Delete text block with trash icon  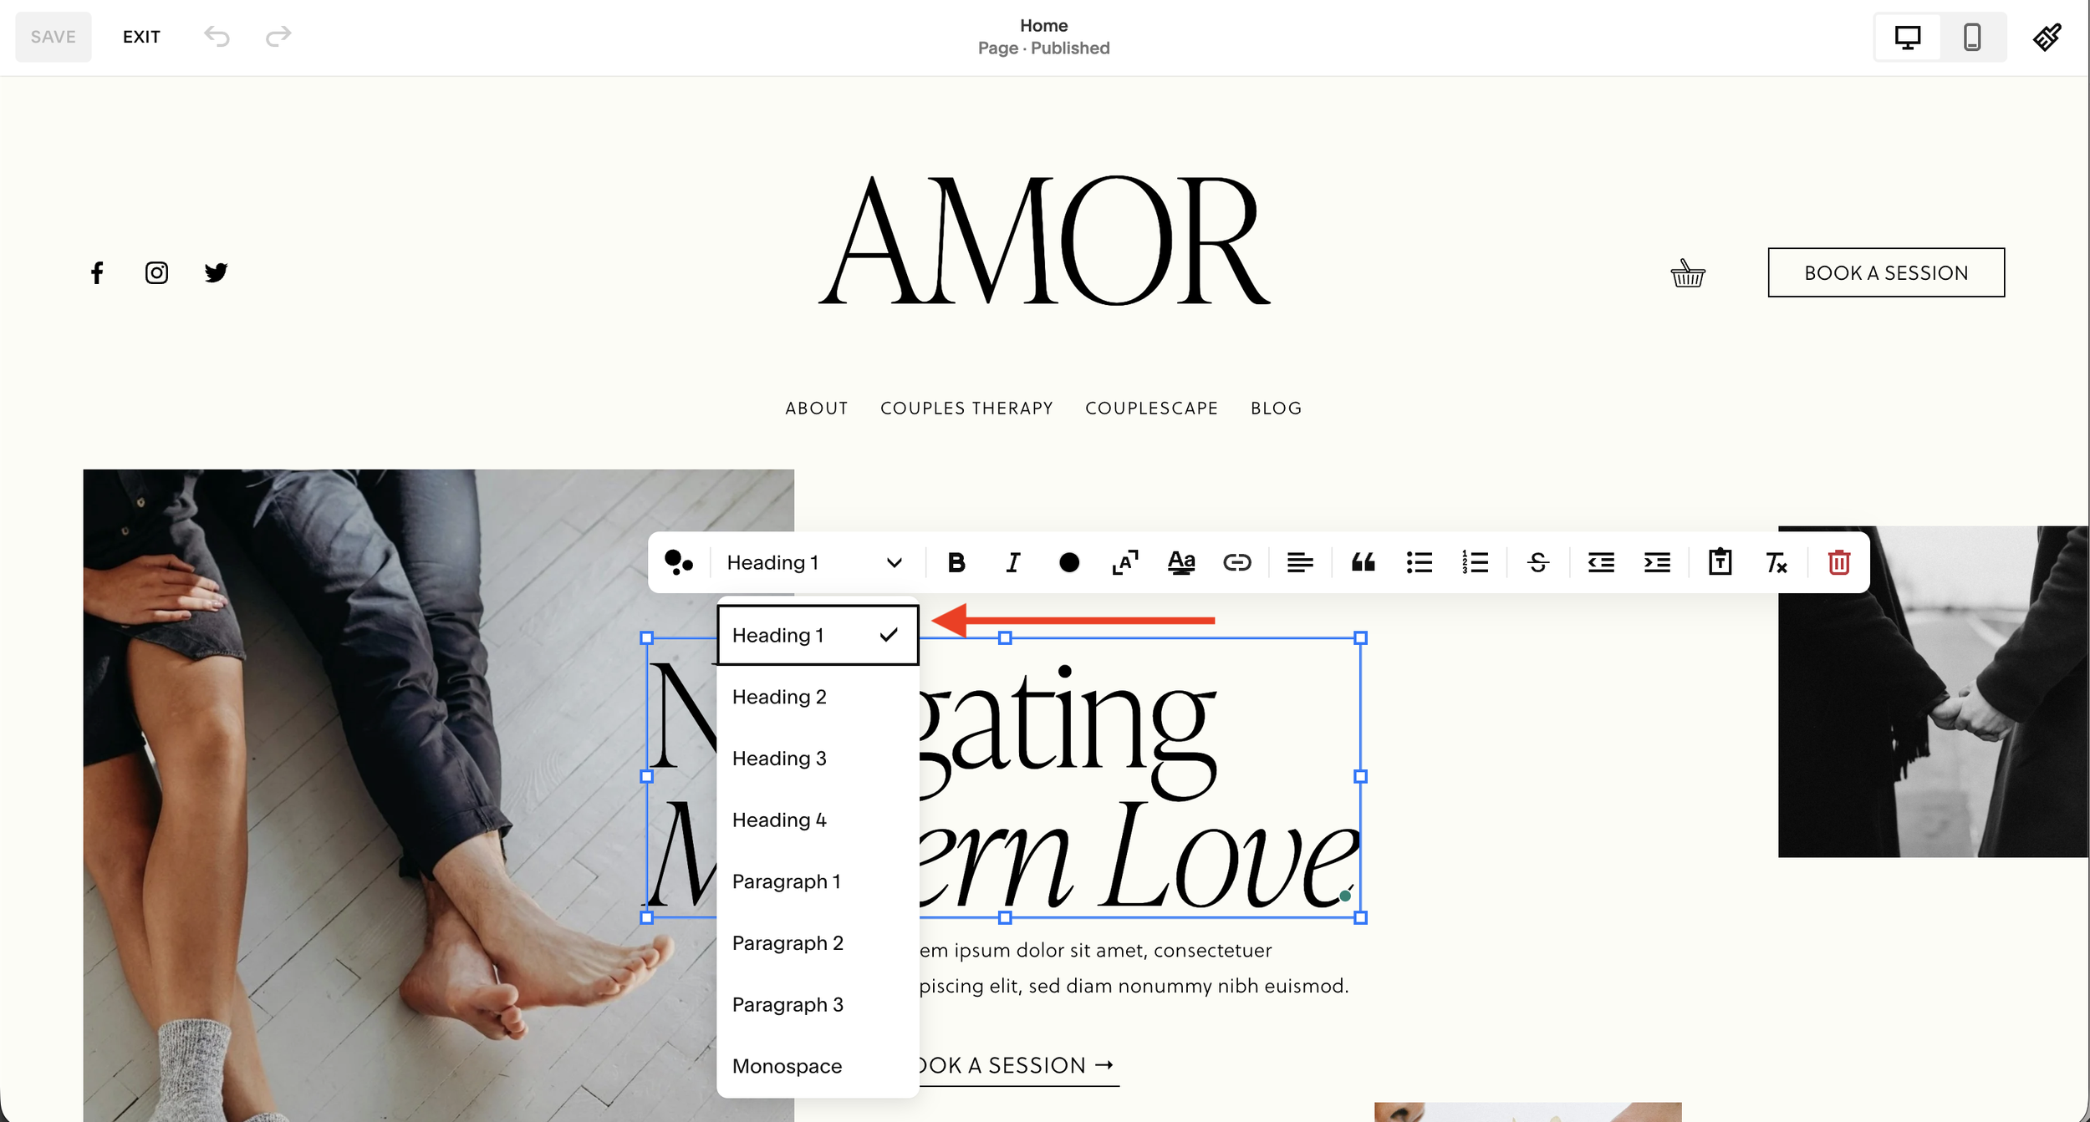(1838, 562)
